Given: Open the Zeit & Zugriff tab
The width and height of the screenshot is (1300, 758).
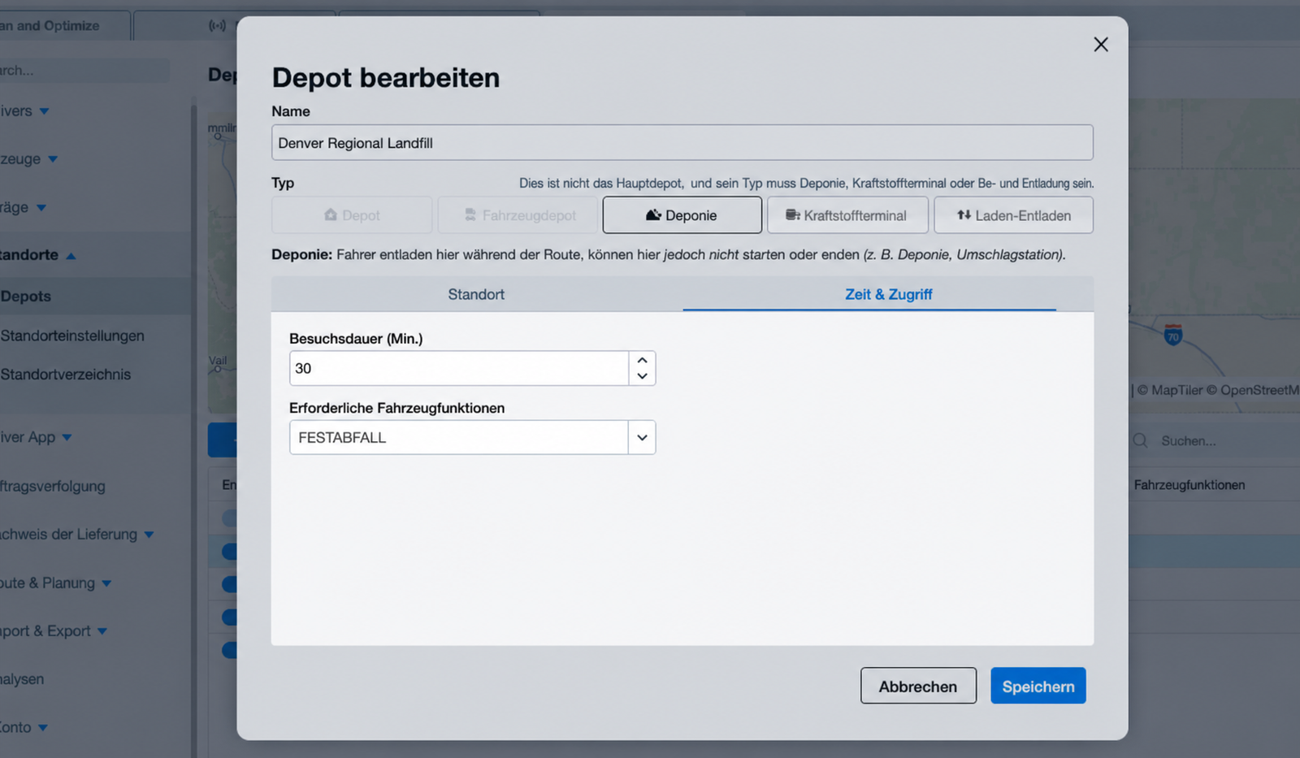Looking at the screenshot, I should pos(888,294).
